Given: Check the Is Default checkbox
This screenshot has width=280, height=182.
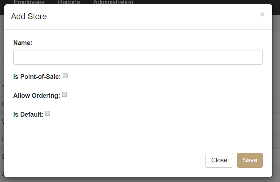Looking at the screenshot, I should [48, 113].
